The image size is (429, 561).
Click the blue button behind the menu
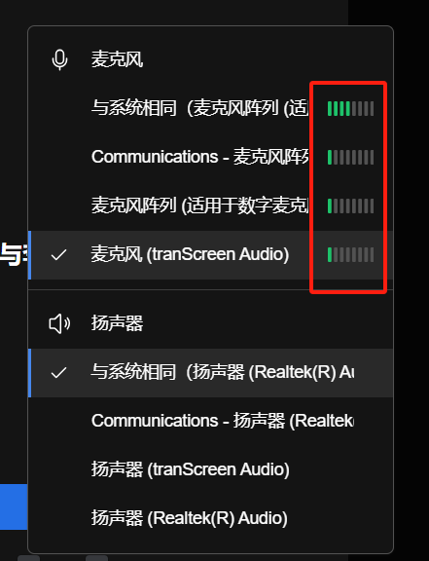click(14, 507)
